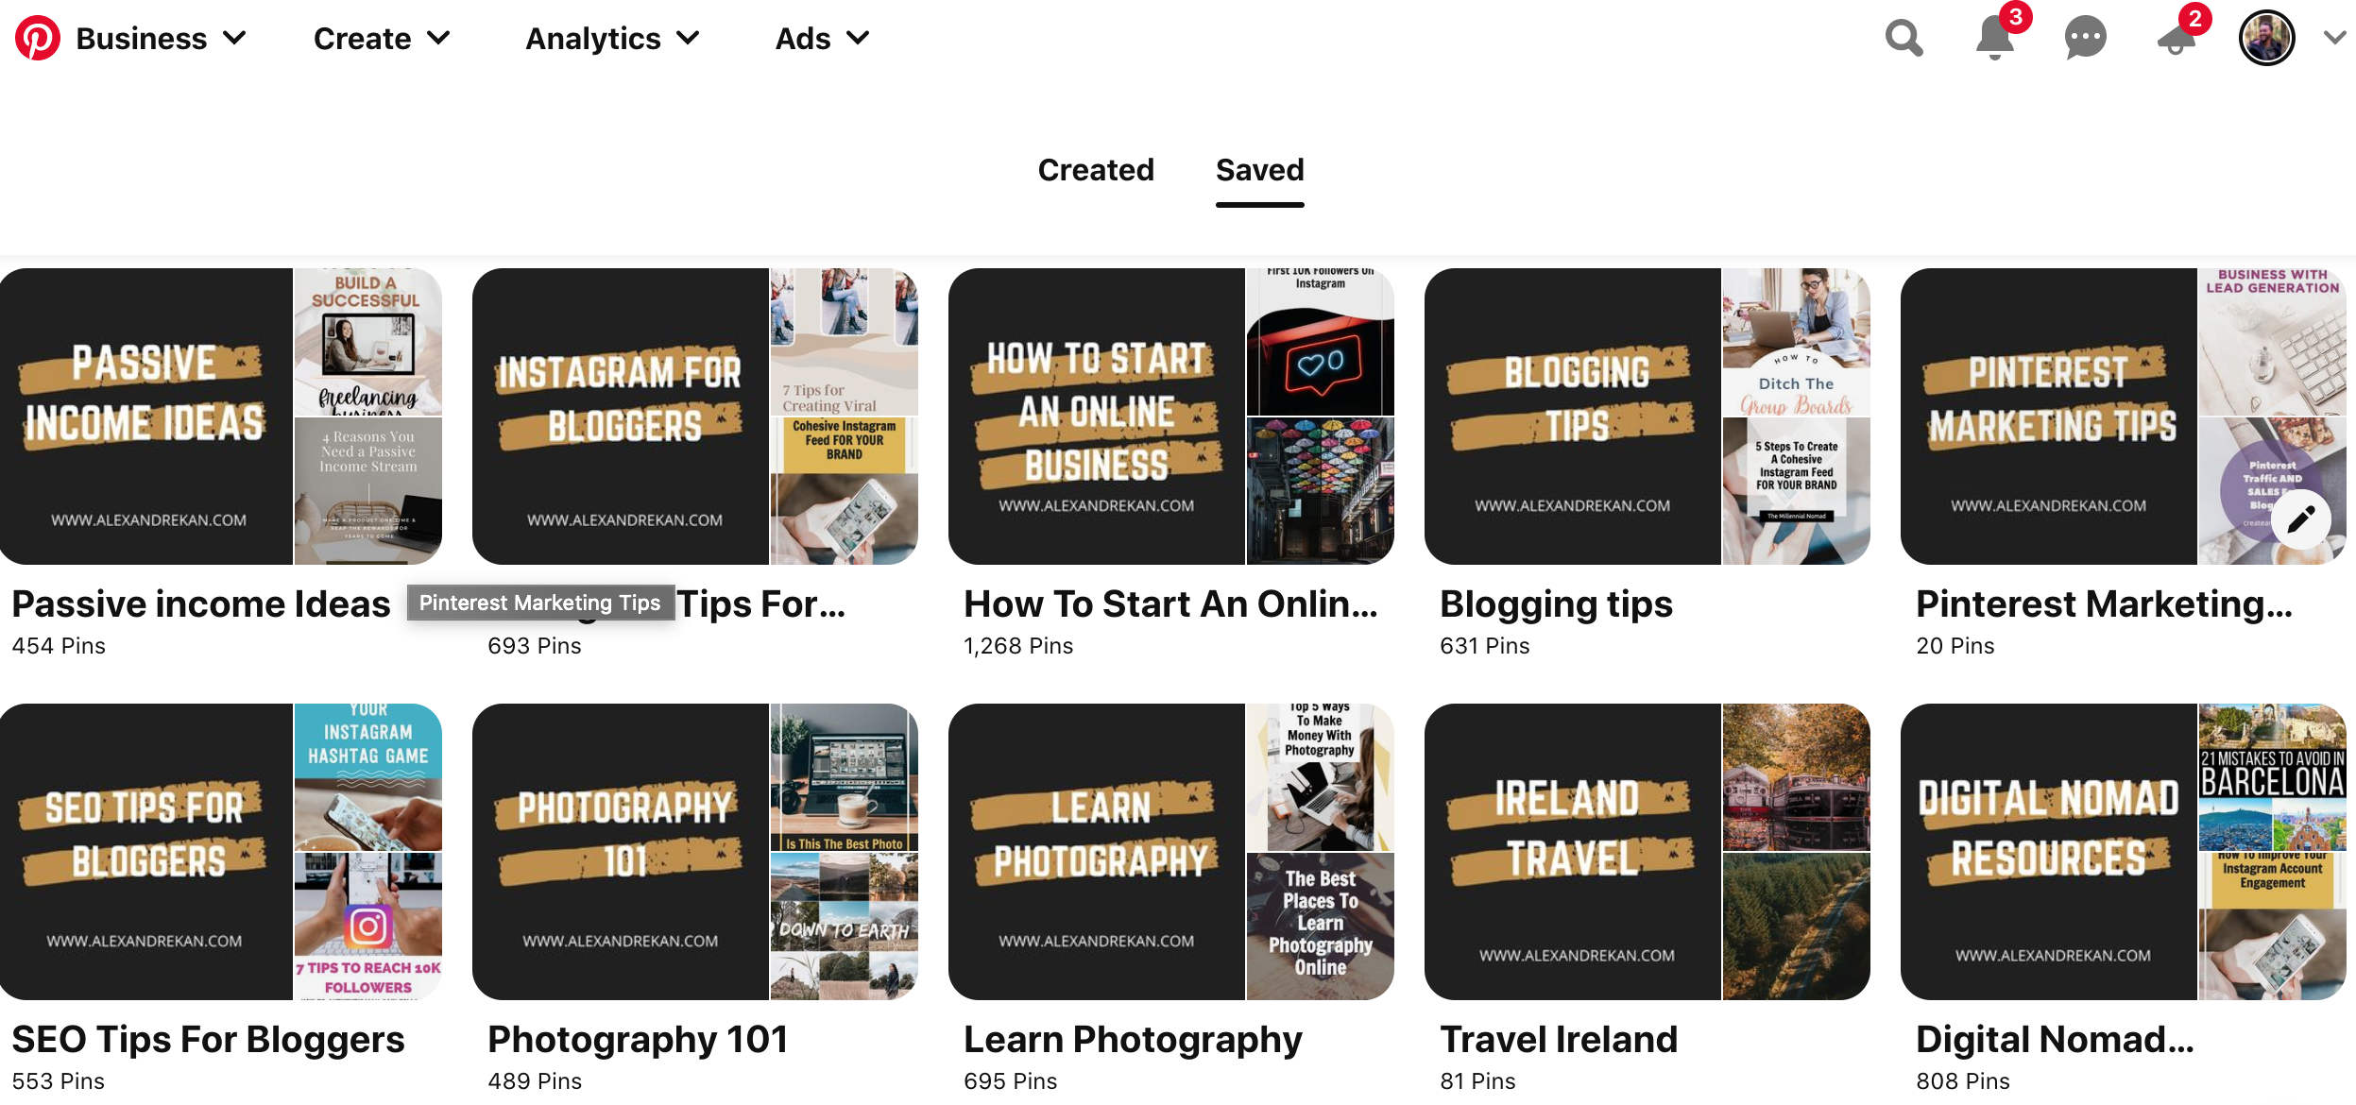Open the Business dropdown menu

161,38
